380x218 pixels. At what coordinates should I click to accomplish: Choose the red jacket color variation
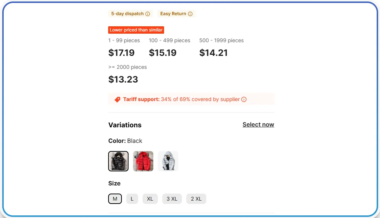143,161
